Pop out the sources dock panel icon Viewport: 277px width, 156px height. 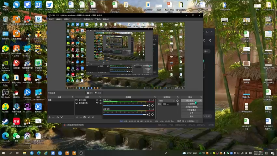[x=100, y=97]
